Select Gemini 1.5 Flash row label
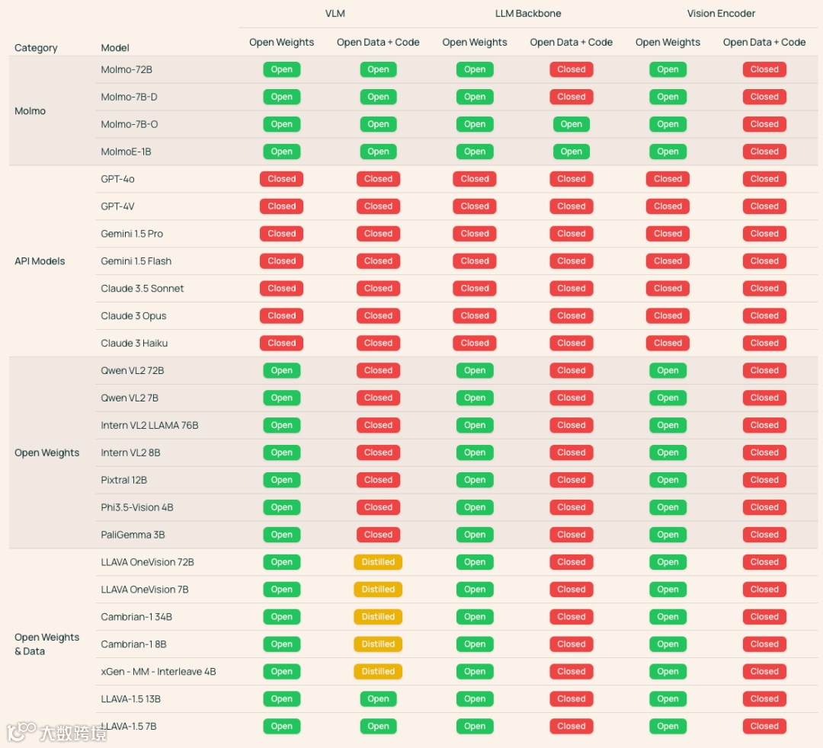This screenshot has width=823, height=748. coord(136,261)
